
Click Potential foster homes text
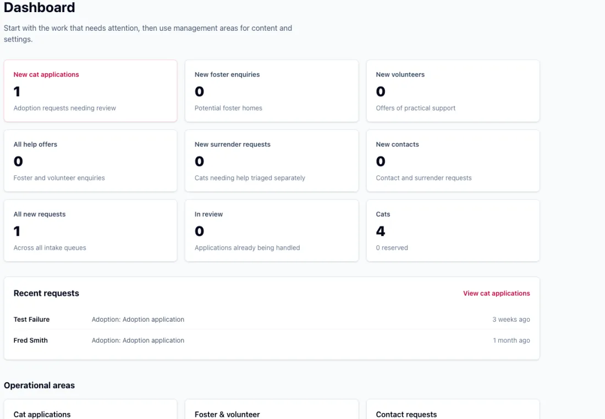(228, 108)
